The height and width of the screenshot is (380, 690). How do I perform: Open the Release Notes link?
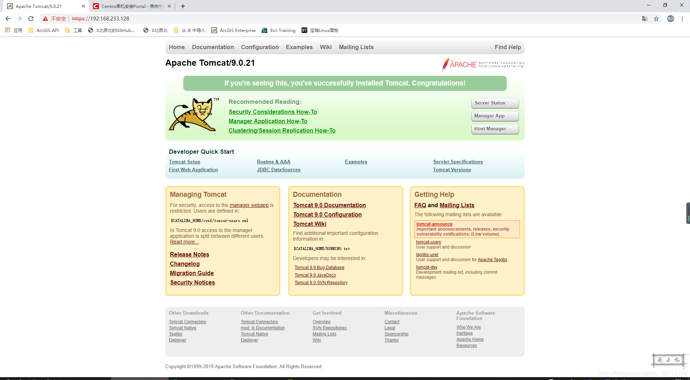[189, 255]
